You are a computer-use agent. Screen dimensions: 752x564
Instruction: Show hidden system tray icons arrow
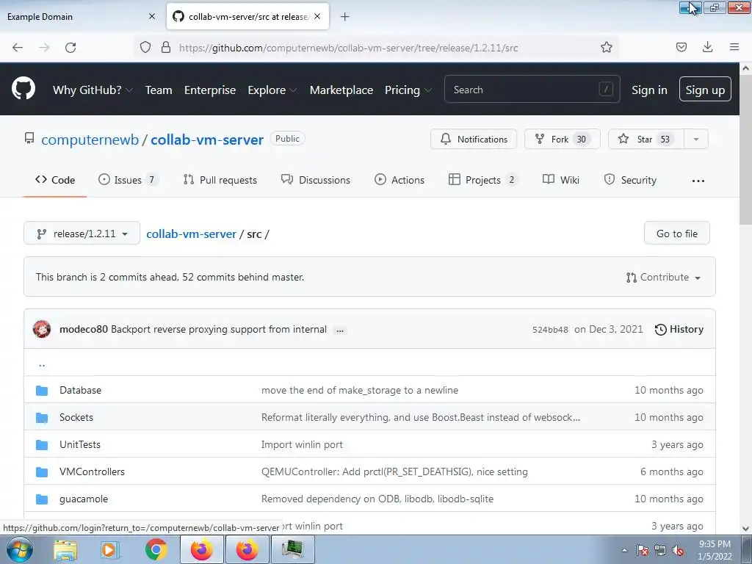click(624, 550)
